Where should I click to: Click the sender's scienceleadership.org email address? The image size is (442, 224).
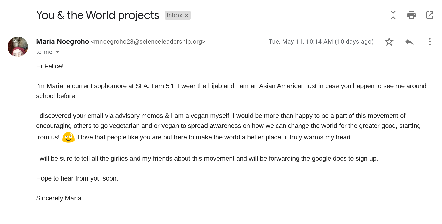[x=148, y=42]
